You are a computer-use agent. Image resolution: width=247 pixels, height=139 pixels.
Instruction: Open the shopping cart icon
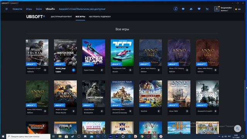click(207, 9)
